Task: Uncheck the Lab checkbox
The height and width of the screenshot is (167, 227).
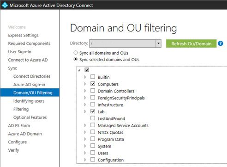Action: 93,111
